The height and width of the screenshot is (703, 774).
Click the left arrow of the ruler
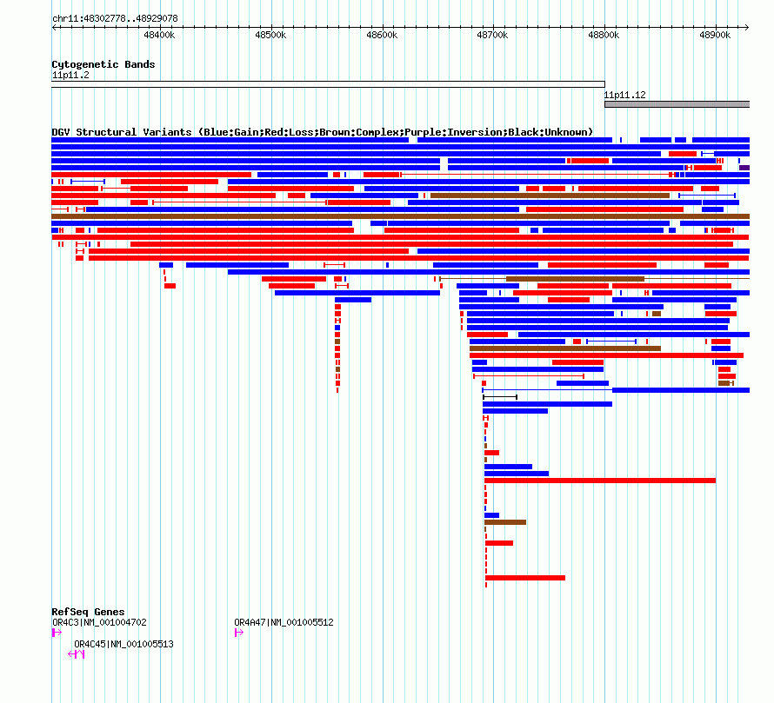pos(54,28)
